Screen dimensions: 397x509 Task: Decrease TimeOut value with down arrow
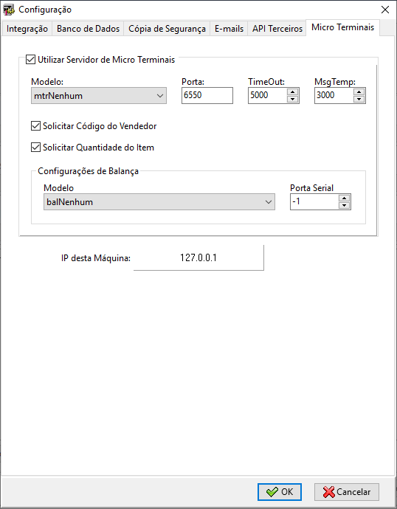pos(292,100)
